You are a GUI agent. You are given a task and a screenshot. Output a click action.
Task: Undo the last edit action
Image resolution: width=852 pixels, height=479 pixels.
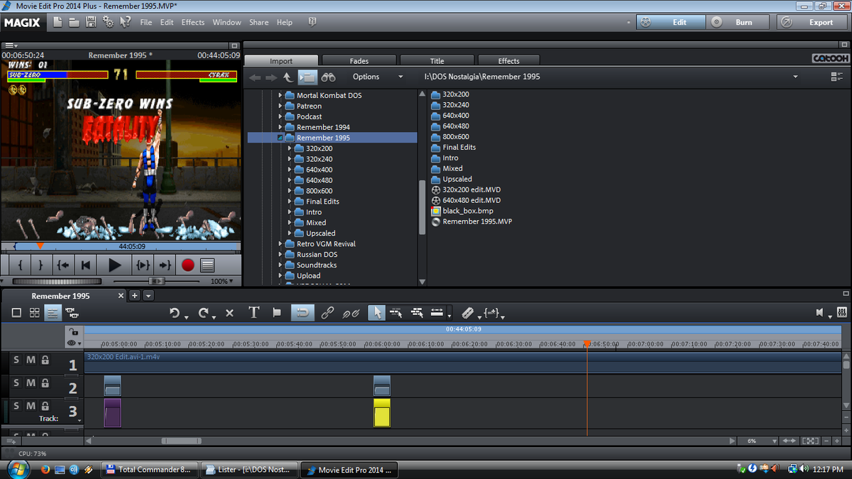coord(175,312)
